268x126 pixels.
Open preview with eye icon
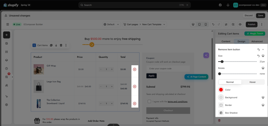coord(240,24)
